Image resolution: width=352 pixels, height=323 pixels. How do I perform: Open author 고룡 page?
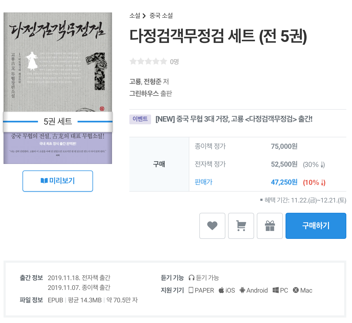coord(135,81)
